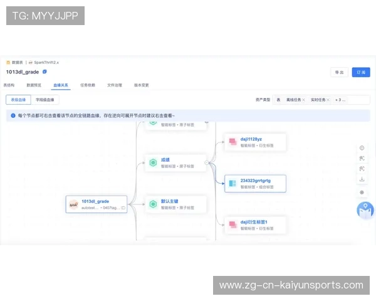Open the 表结构 tab
The width and height of the screenshot is (376, 301).
click(9, 85)
